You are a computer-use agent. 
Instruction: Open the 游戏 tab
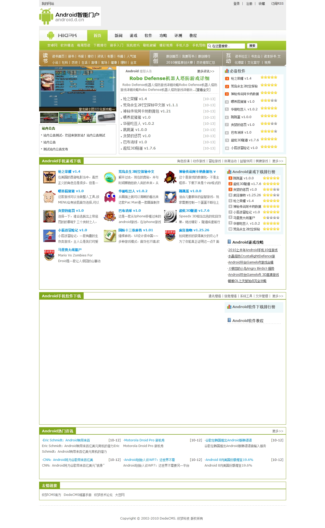click(133, 35)
